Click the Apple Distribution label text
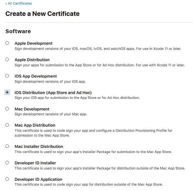 coord(32,60)
